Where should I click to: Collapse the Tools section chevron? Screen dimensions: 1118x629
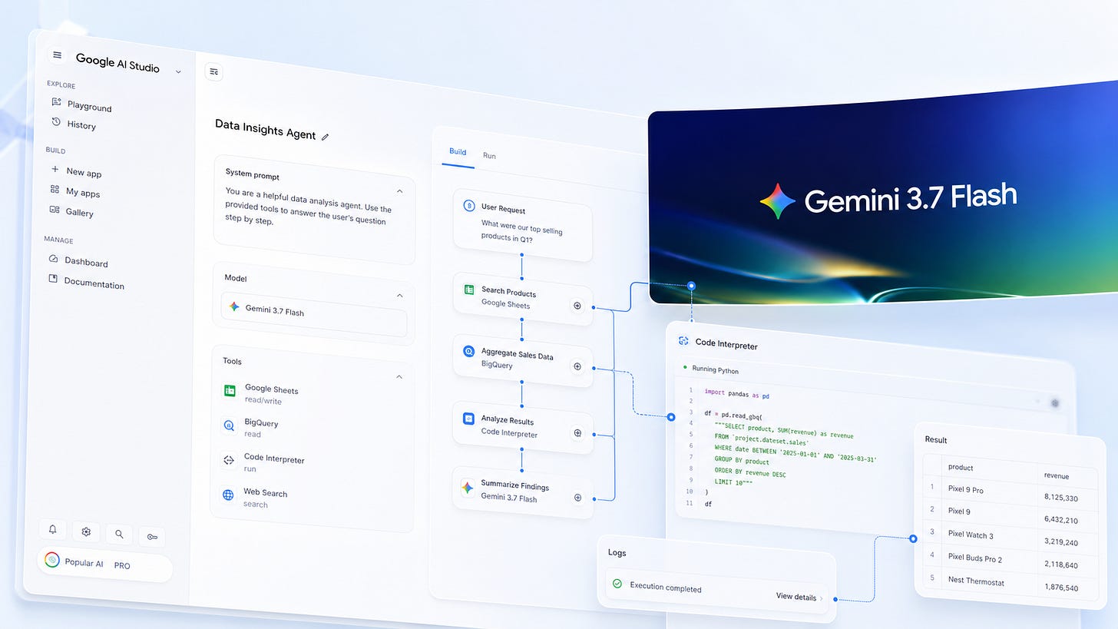(399, 376)
